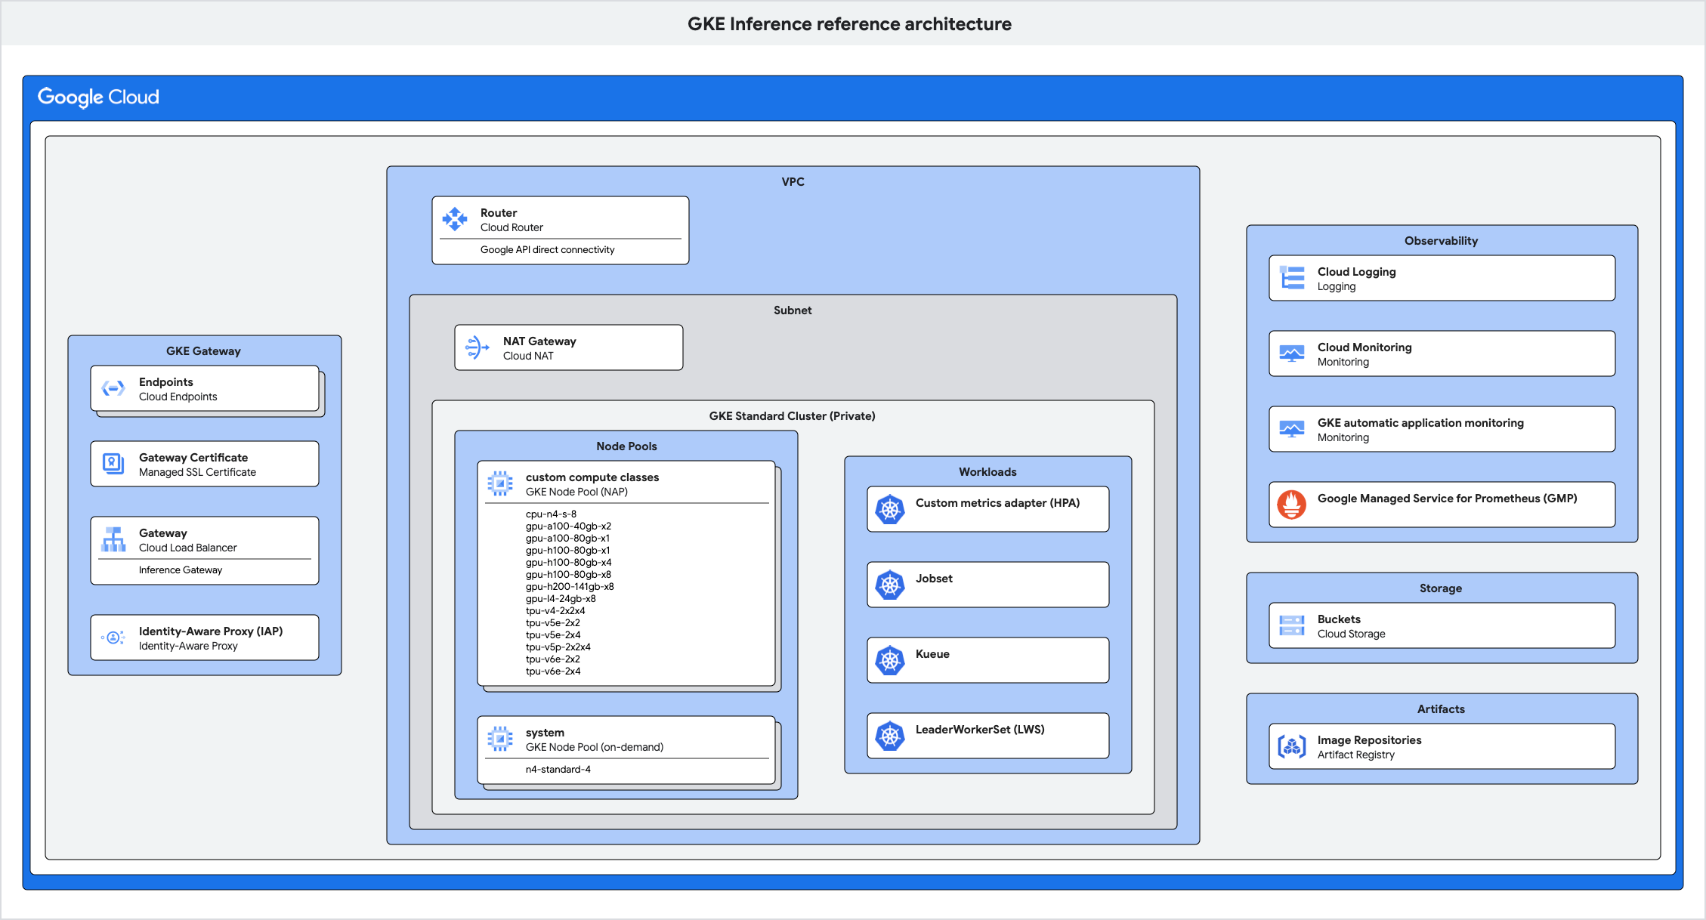
Task: Click the tpu-v6e-2x4 list entry
Action: coord(553,671)
